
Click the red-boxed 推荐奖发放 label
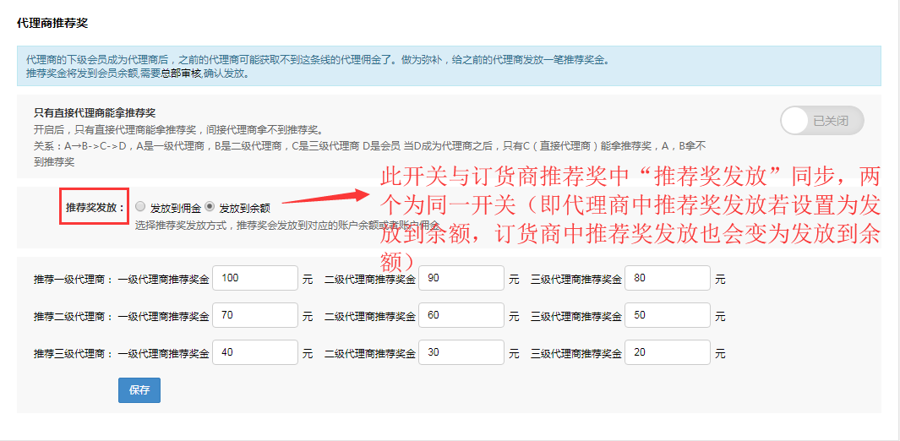point(95,207)
